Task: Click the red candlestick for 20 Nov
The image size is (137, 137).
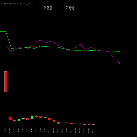Action: (x=50, y=119)
